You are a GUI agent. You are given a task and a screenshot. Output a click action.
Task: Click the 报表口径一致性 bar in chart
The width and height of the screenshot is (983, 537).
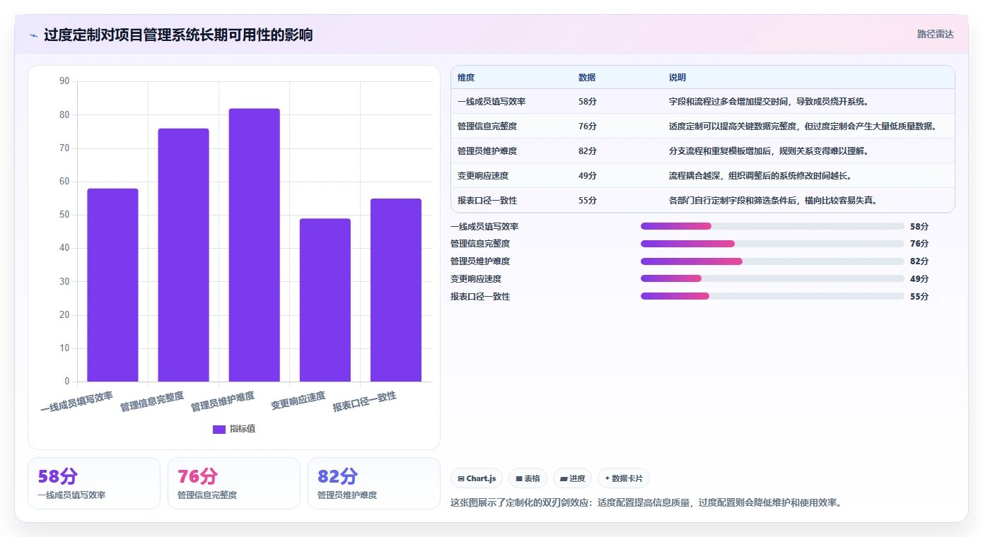pos(395,290)
